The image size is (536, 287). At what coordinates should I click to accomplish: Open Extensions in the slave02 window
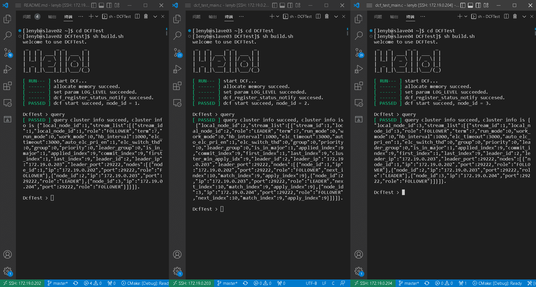click(x=8, y=86)
